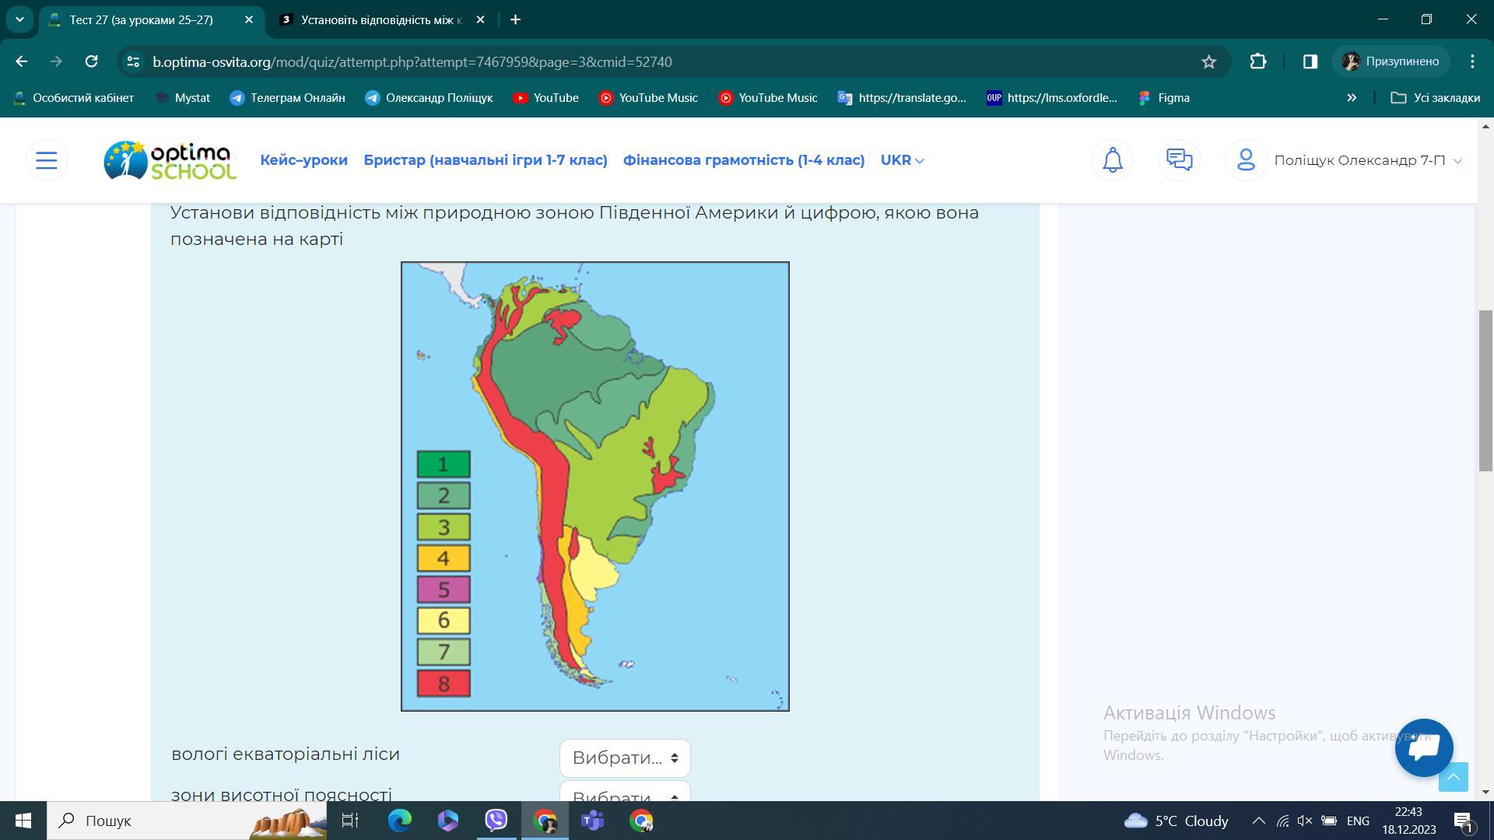Open the hamburger menu icon
This screenshot has width=1494, height=840.
click(47, 160)
